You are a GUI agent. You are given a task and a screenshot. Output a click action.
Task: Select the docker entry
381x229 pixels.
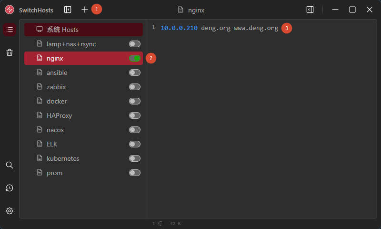(x=83, y=101)
